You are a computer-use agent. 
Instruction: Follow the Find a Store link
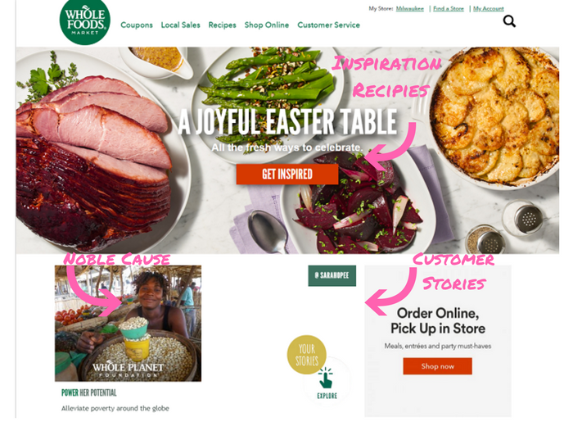point(449,8)
